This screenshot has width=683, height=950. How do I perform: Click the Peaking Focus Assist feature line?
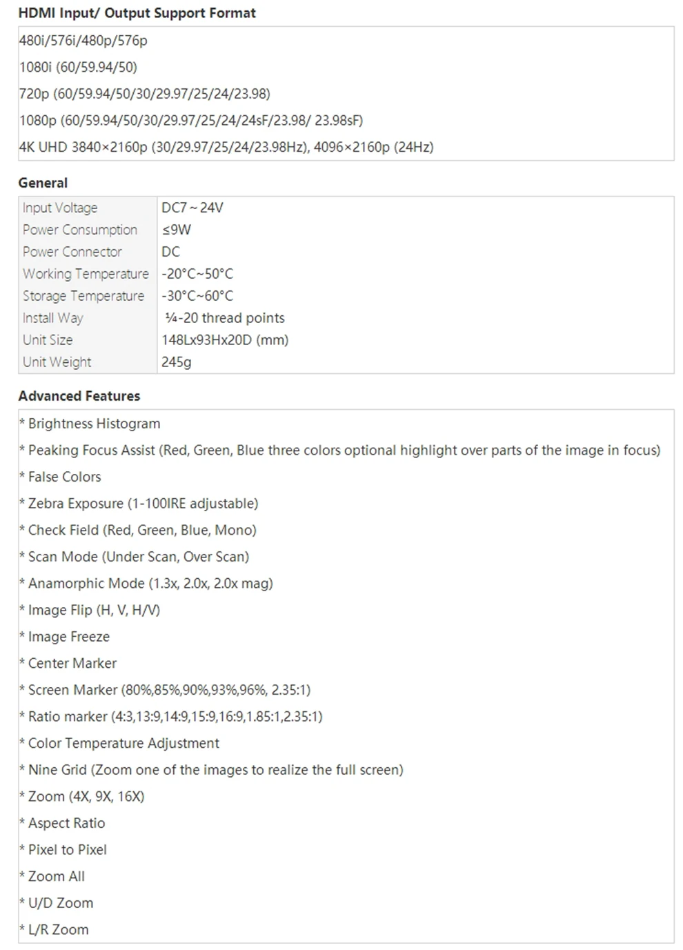340,451
